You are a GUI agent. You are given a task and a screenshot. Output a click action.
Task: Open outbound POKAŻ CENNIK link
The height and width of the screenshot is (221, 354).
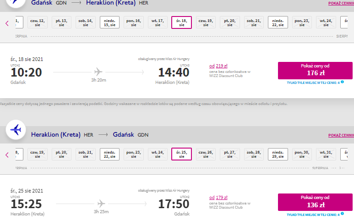[341, 3]
